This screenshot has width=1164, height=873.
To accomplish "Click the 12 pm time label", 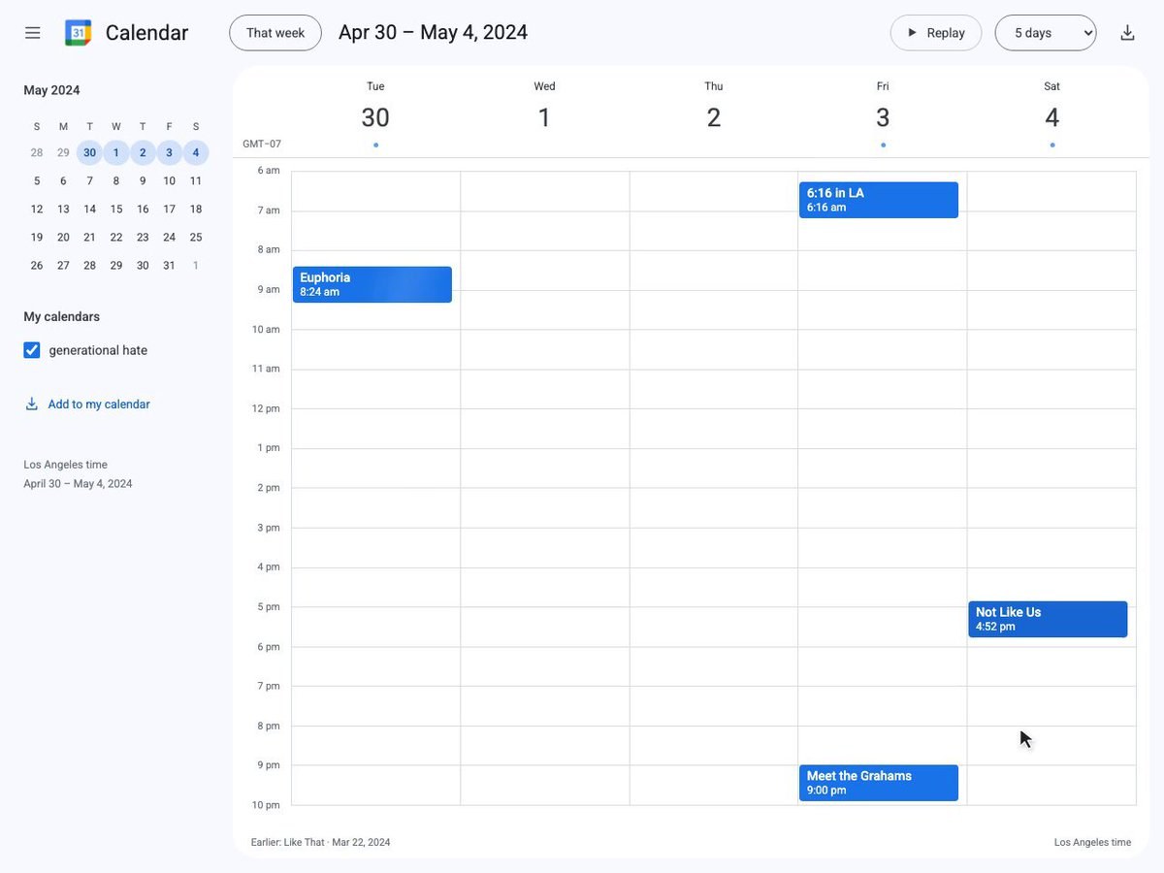I will pos(266,408).
